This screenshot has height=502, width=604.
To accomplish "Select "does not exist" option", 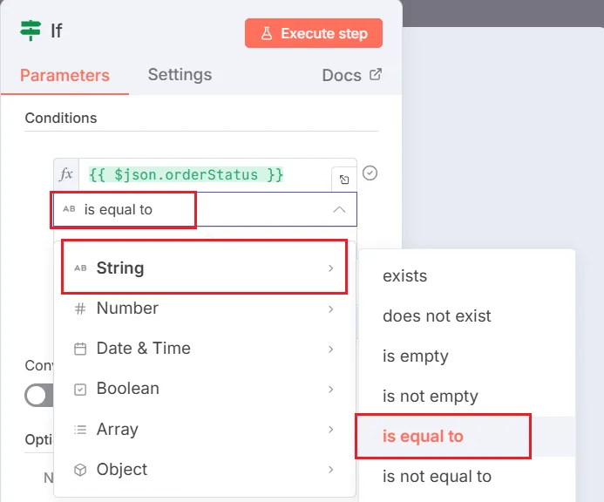I will (x=437, y=316).
